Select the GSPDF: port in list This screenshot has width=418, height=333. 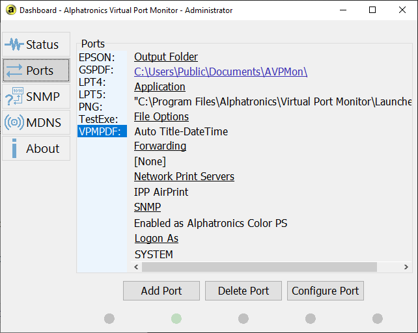click(x=96, y=70)
